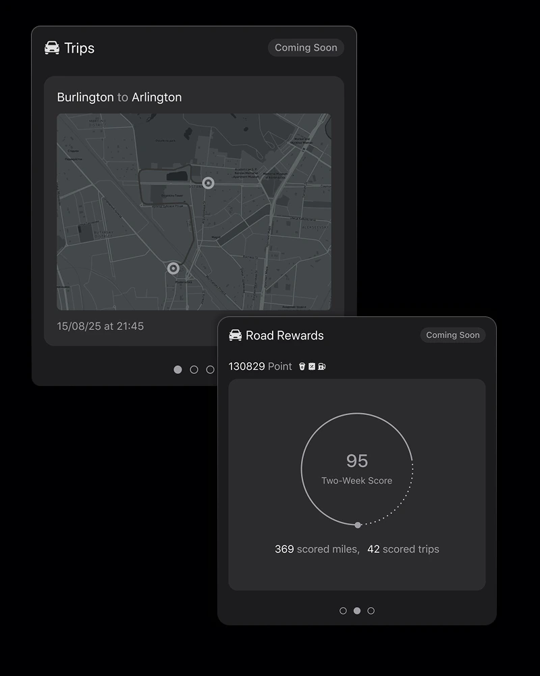Click the 95 Two-Week Score value
The height and width of the screenshot is (676, 540).
coord(357,461)
